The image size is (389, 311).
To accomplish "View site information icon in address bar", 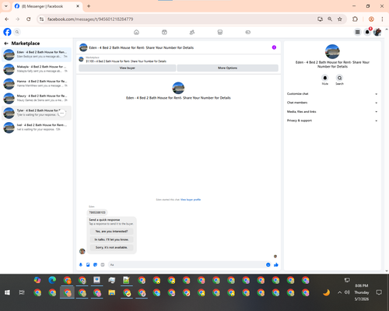I will click(41, 19).
